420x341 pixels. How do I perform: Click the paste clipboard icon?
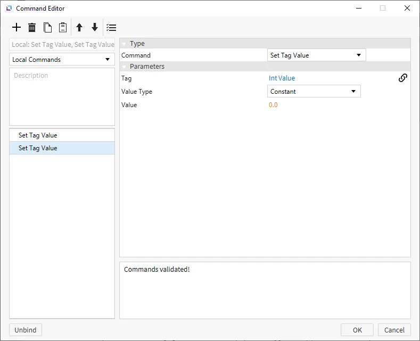point(63,28)
